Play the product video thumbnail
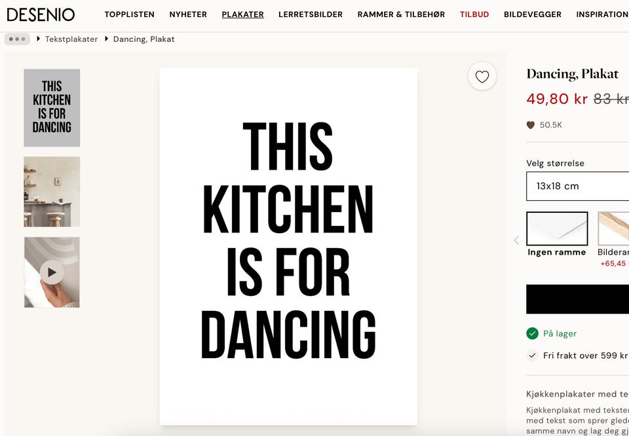Screen dimensions: 629x436 coord(52,272)
